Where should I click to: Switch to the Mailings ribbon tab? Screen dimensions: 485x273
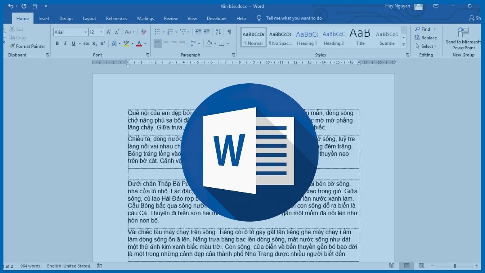(x=145, y=18)
